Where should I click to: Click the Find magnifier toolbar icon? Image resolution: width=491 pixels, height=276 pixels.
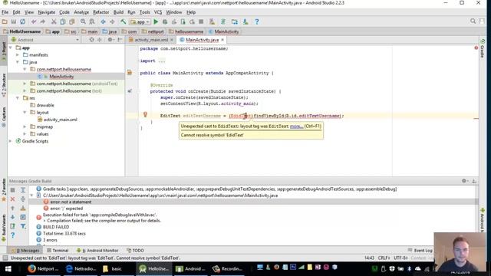[83, 21]
